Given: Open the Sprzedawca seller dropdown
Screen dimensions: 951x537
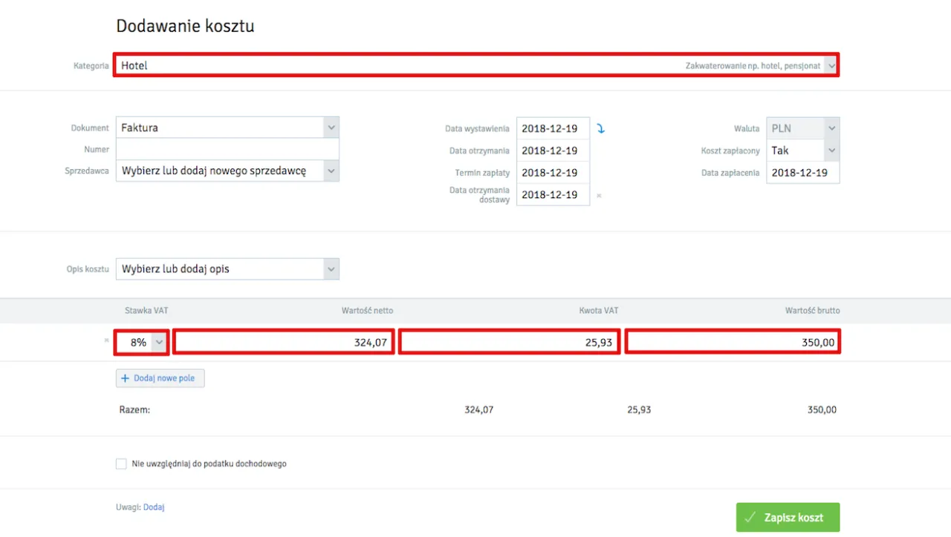Looking at the screenshot, I should point(227,171).
